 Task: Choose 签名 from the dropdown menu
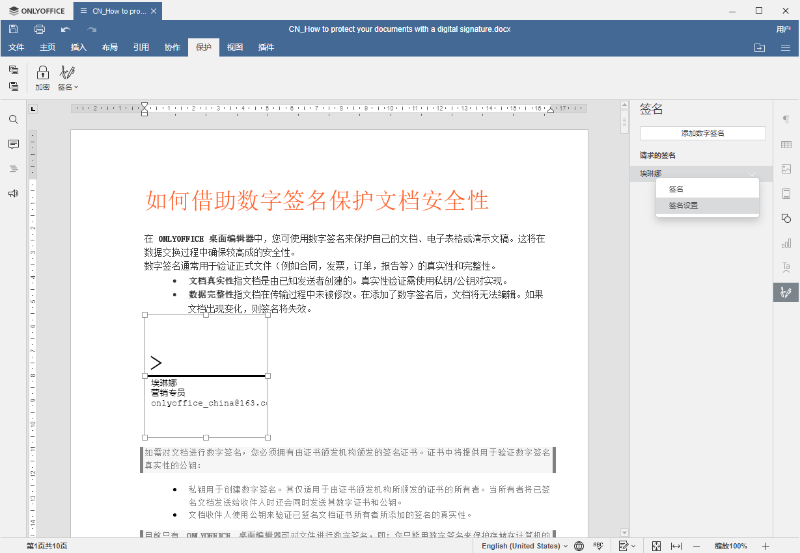click(708, 189)
